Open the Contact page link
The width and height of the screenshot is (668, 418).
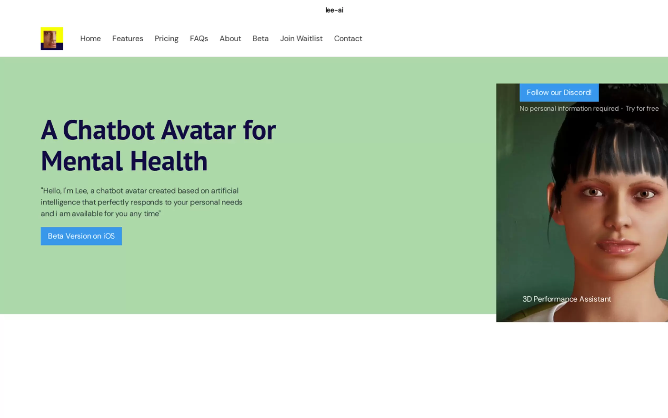pos(348,38)
